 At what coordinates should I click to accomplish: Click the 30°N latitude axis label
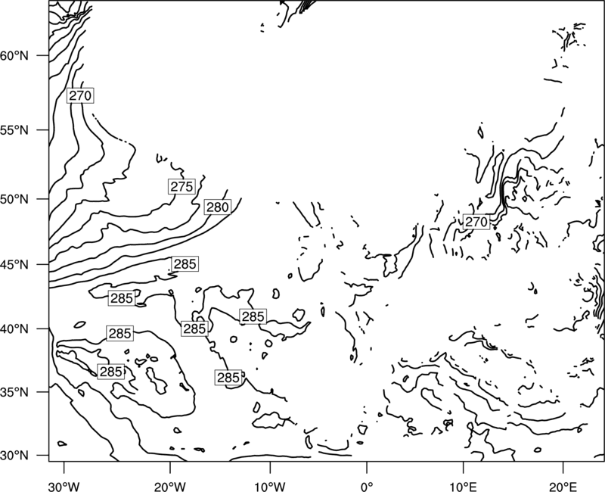click(x=14, y=456)
